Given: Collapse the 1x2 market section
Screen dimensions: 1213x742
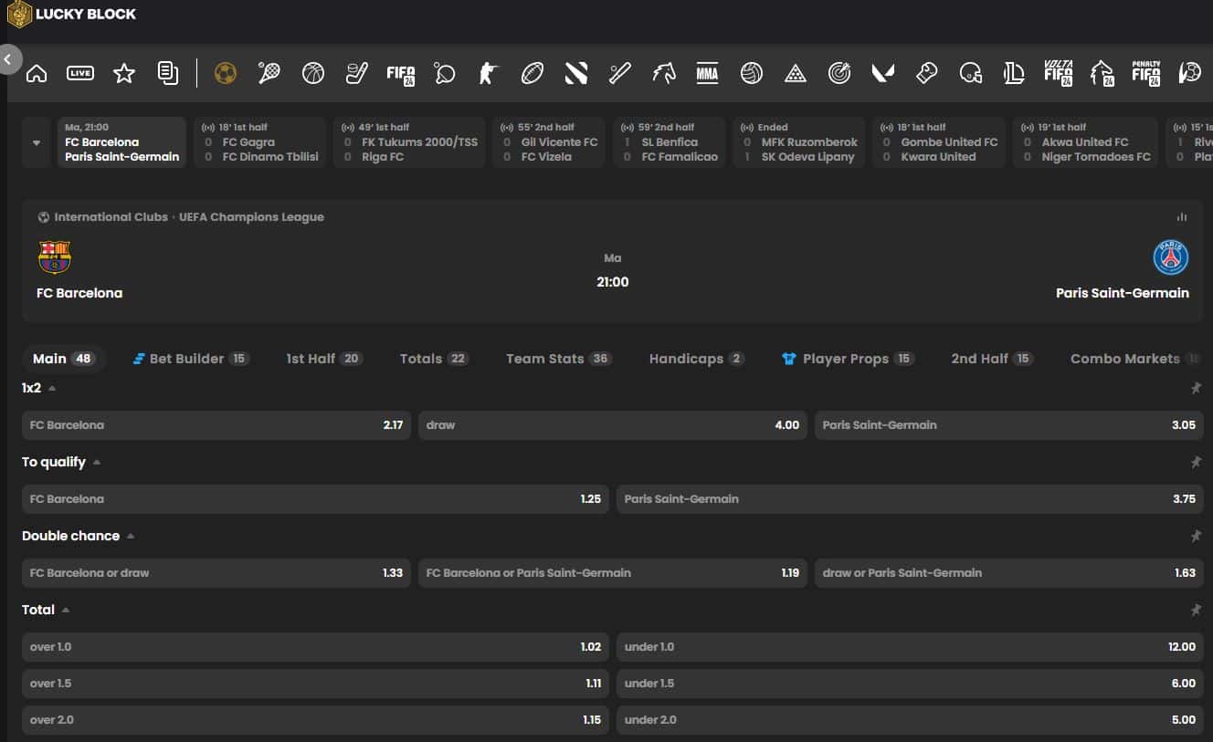Looking at the screenshot, I should [x=52, y=388].
